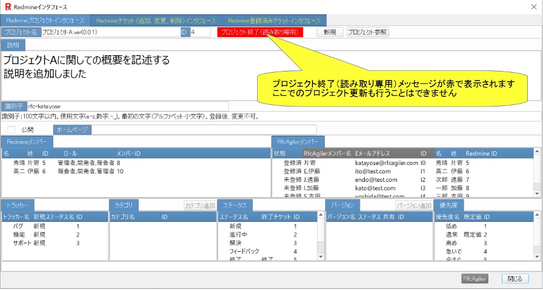The image size is (543, 290).
Task: Select the Redmineメンバー tab
Action: coord(27,141)
